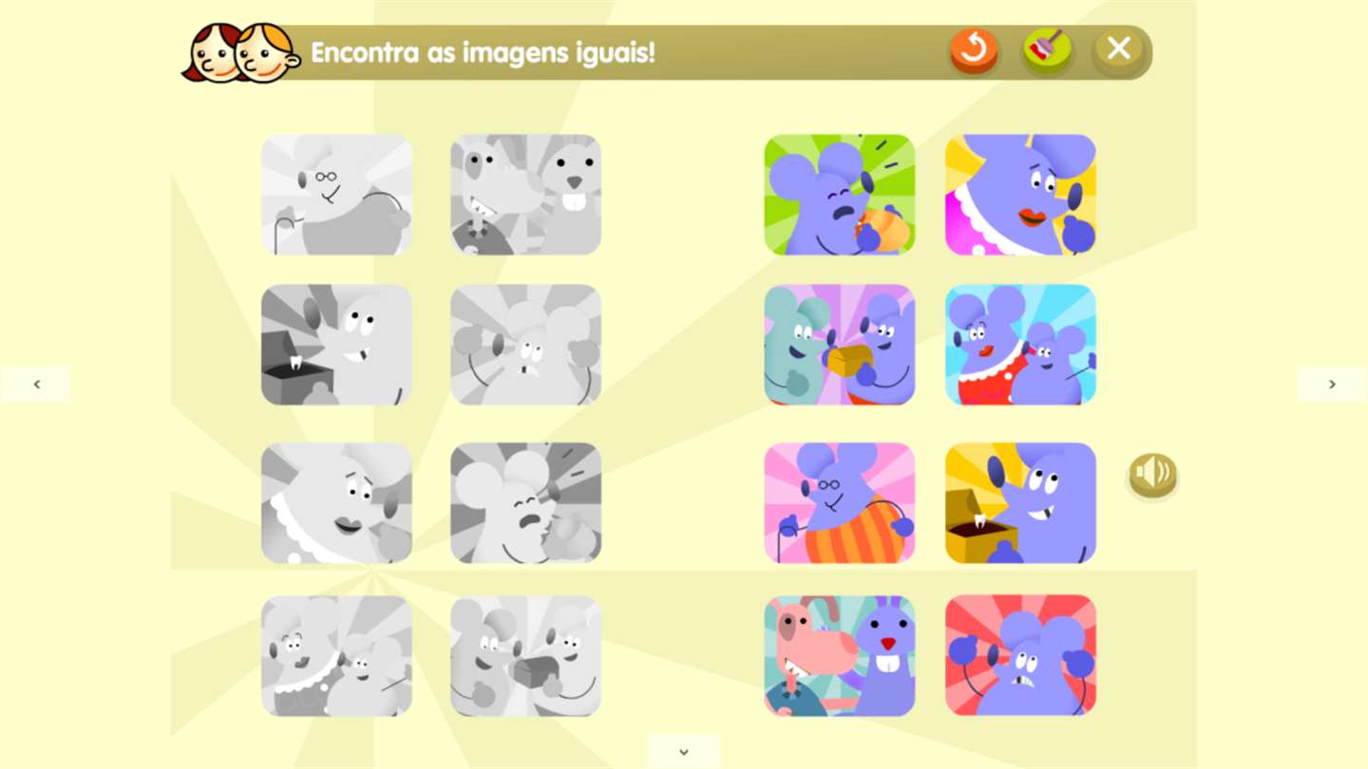Select gray mouse with glasses and cane card
The image size is (1368, 769).
pyautogui.click(x=336, y=195)
